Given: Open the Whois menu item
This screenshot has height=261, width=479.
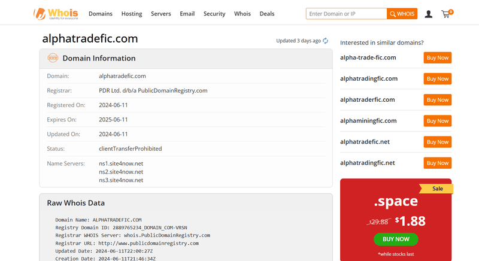Looking at the screenshot, I should (x=242, y=14).
